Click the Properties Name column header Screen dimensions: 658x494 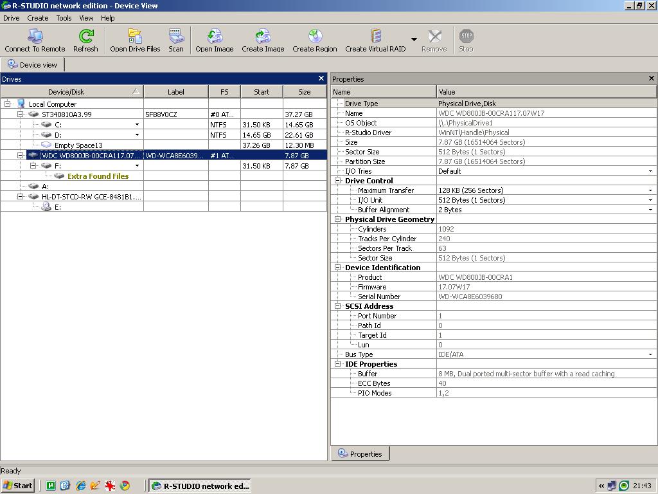click(x=384, y=91)
